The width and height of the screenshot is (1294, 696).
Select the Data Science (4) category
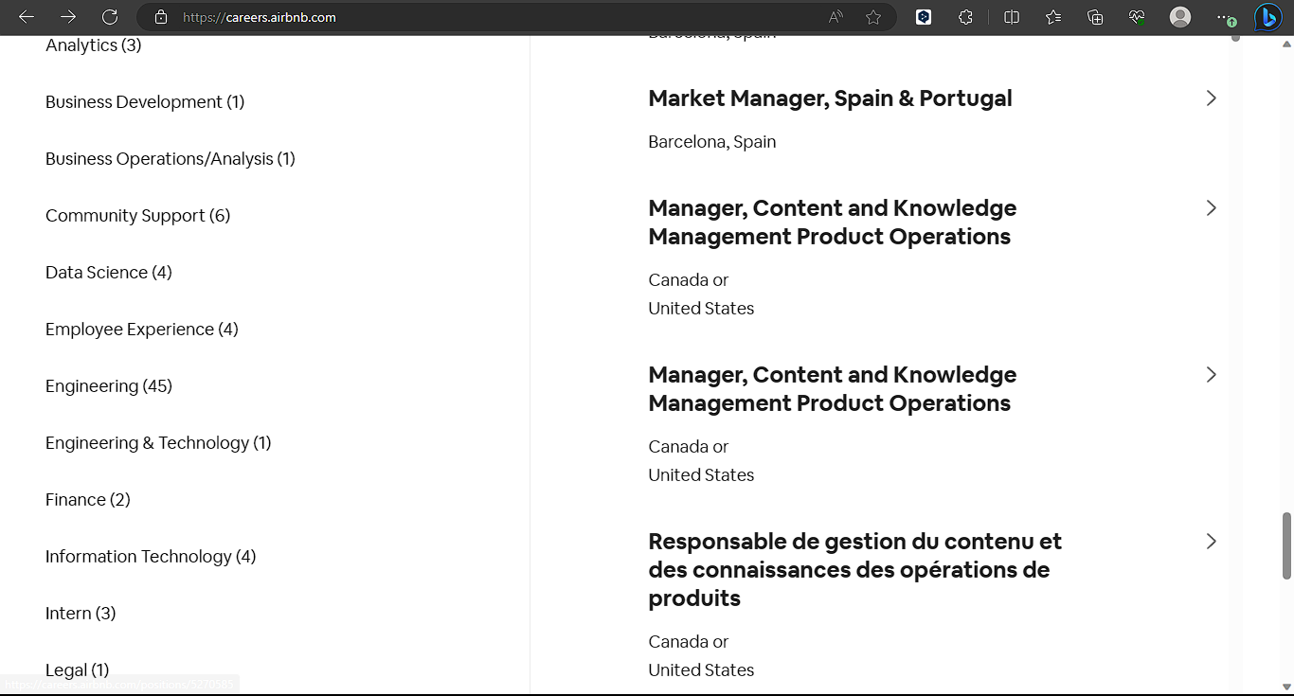click(109, 273)
